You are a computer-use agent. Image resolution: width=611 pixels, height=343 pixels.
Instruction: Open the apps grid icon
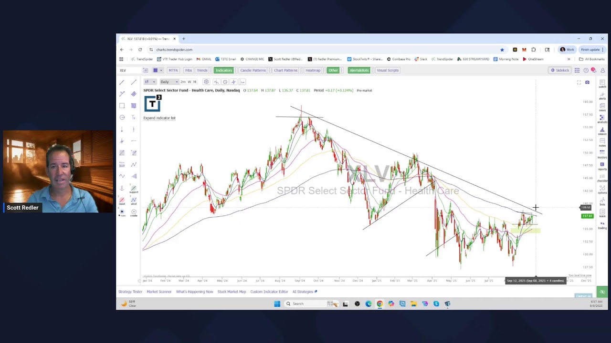click(x=577, y=71)
